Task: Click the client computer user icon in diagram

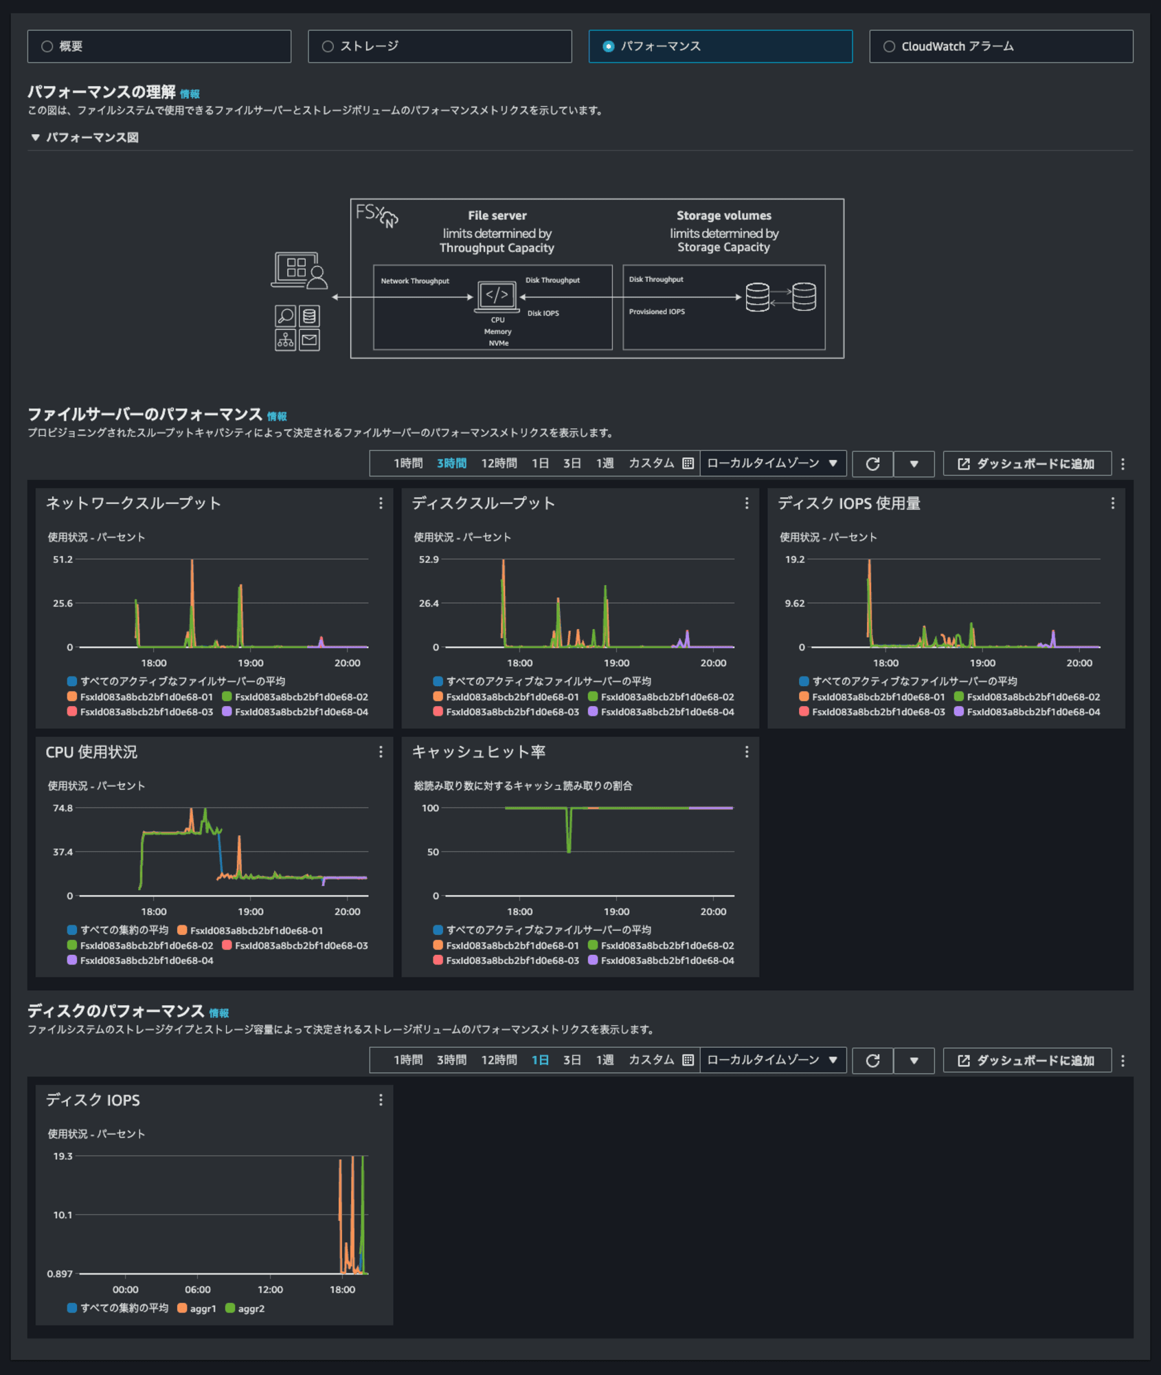Action: point(300,270)
